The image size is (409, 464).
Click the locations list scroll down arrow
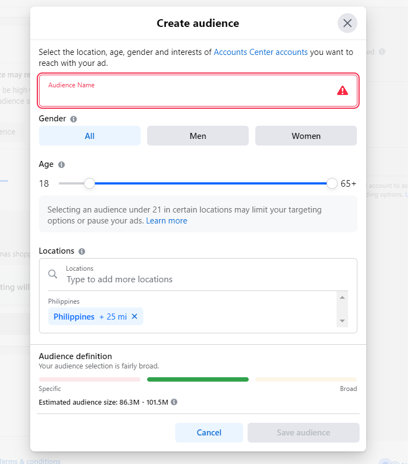[342, 321]
